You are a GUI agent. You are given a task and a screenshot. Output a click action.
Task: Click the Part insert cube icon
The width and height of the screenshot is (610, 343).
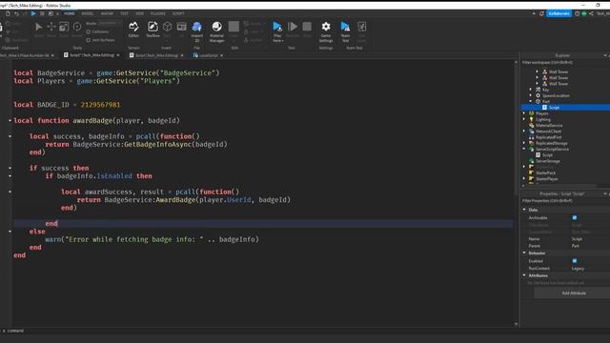click(x=168, y=27)
